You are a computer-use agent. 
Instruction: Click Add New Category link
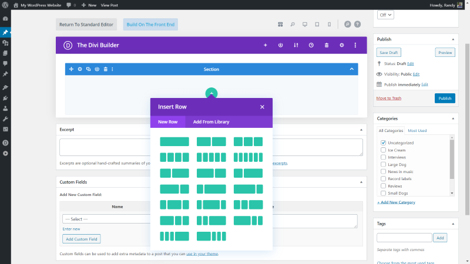tap(396, 202)
